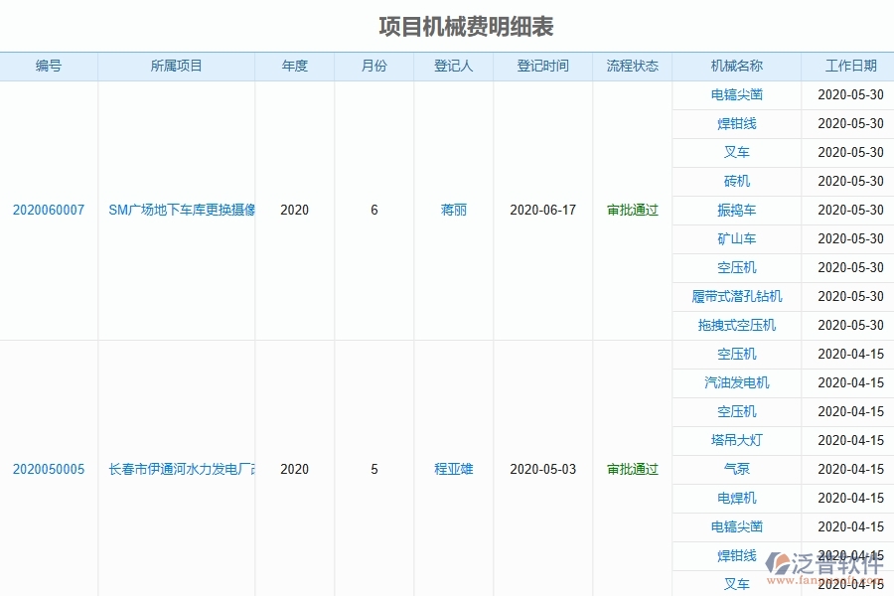Click the 塔吊大灯 entry
Screen dimensions: 894x596
735,440
